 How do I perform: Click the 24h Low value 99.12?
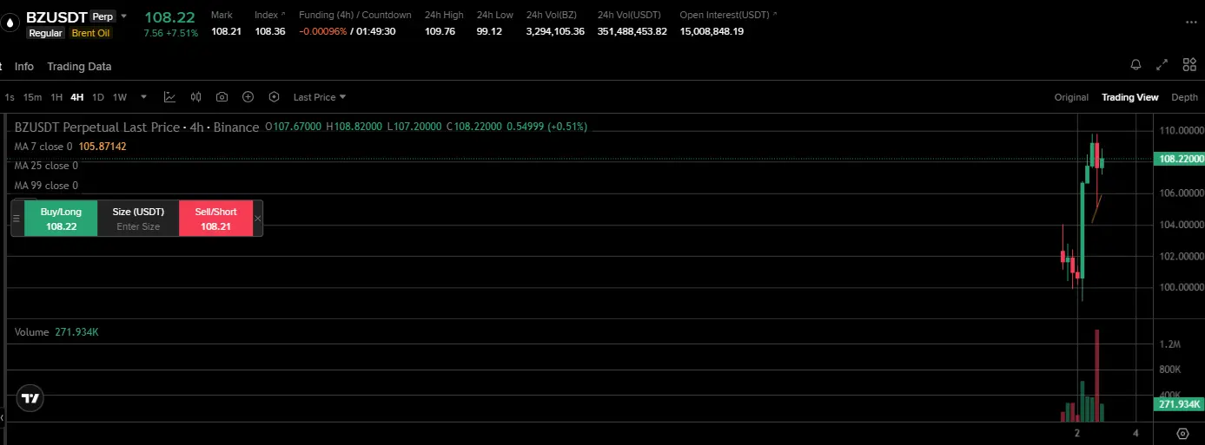click(x=489, y=31)
